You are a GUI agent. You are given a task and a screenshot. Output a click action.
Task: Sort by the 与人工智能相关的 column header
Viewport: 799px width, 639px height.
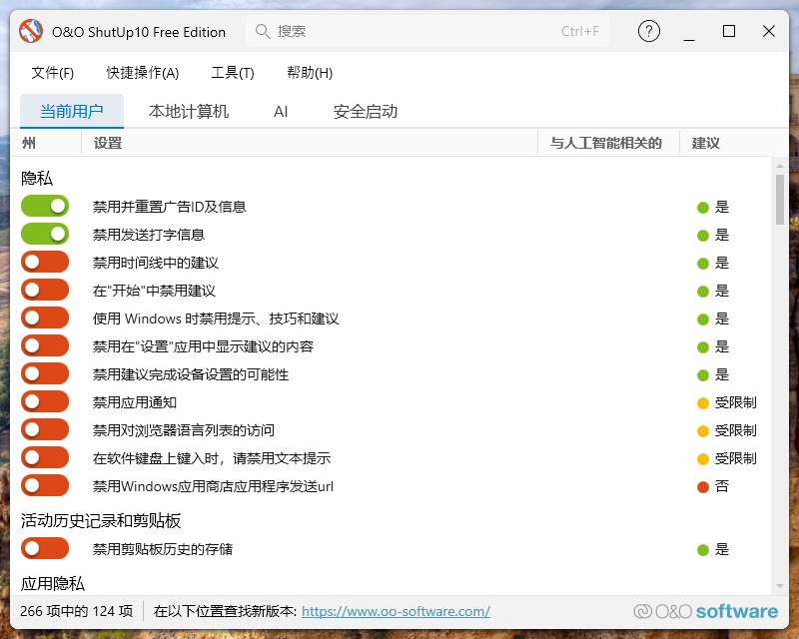(x=609, y=143)
